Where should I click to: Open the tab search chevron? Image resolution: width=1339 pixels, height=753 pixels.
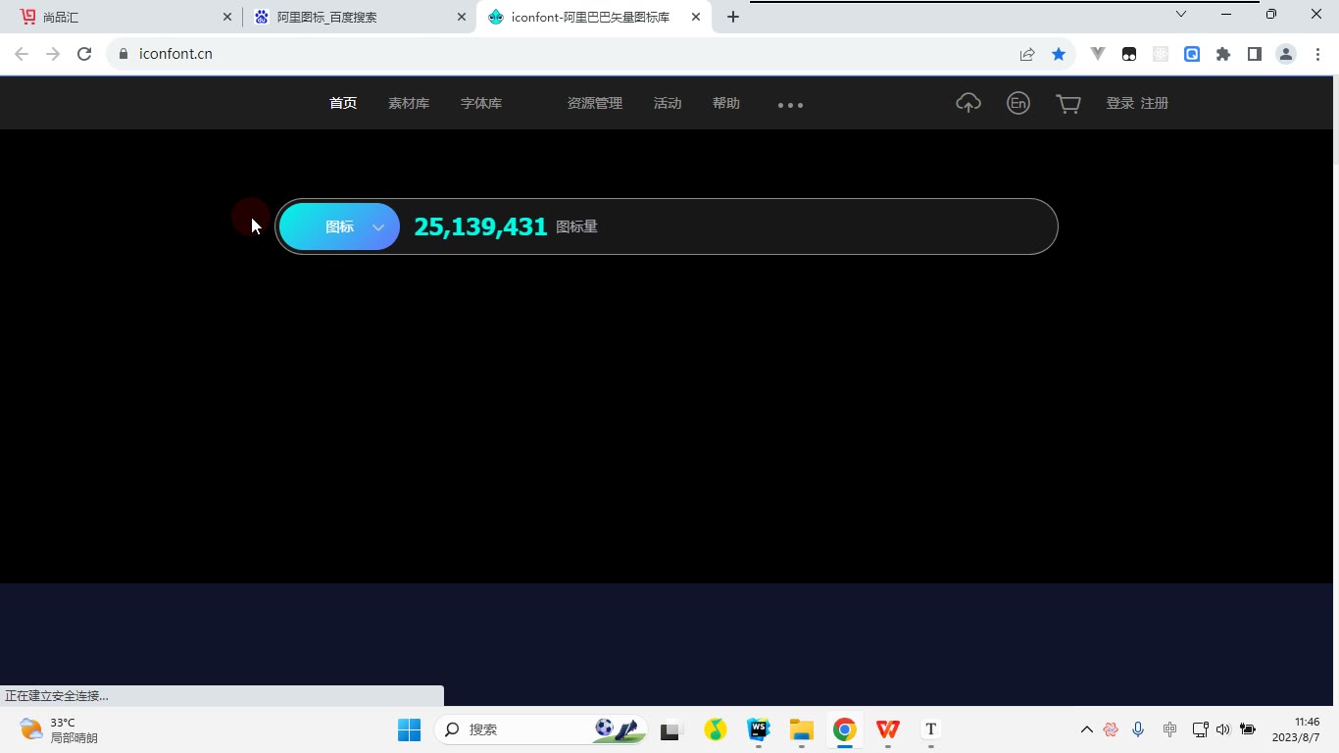[x=1181, y=14]
